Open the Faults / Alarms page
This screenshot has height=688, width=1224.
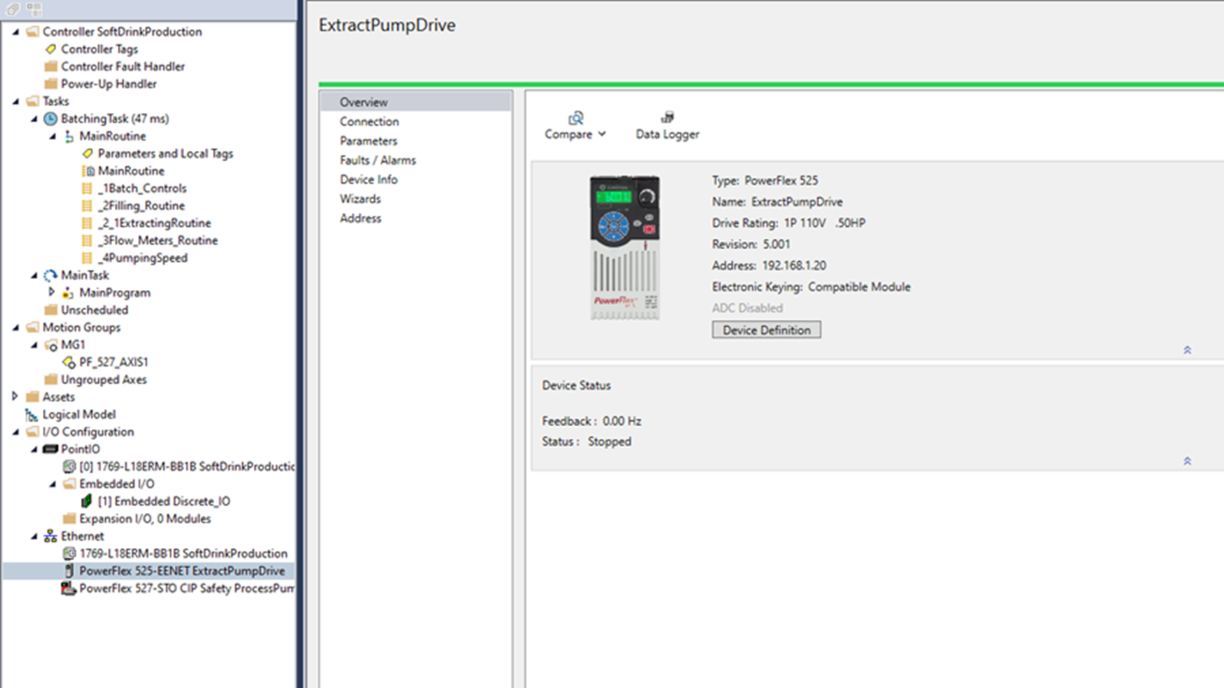[x=377, y=161]
